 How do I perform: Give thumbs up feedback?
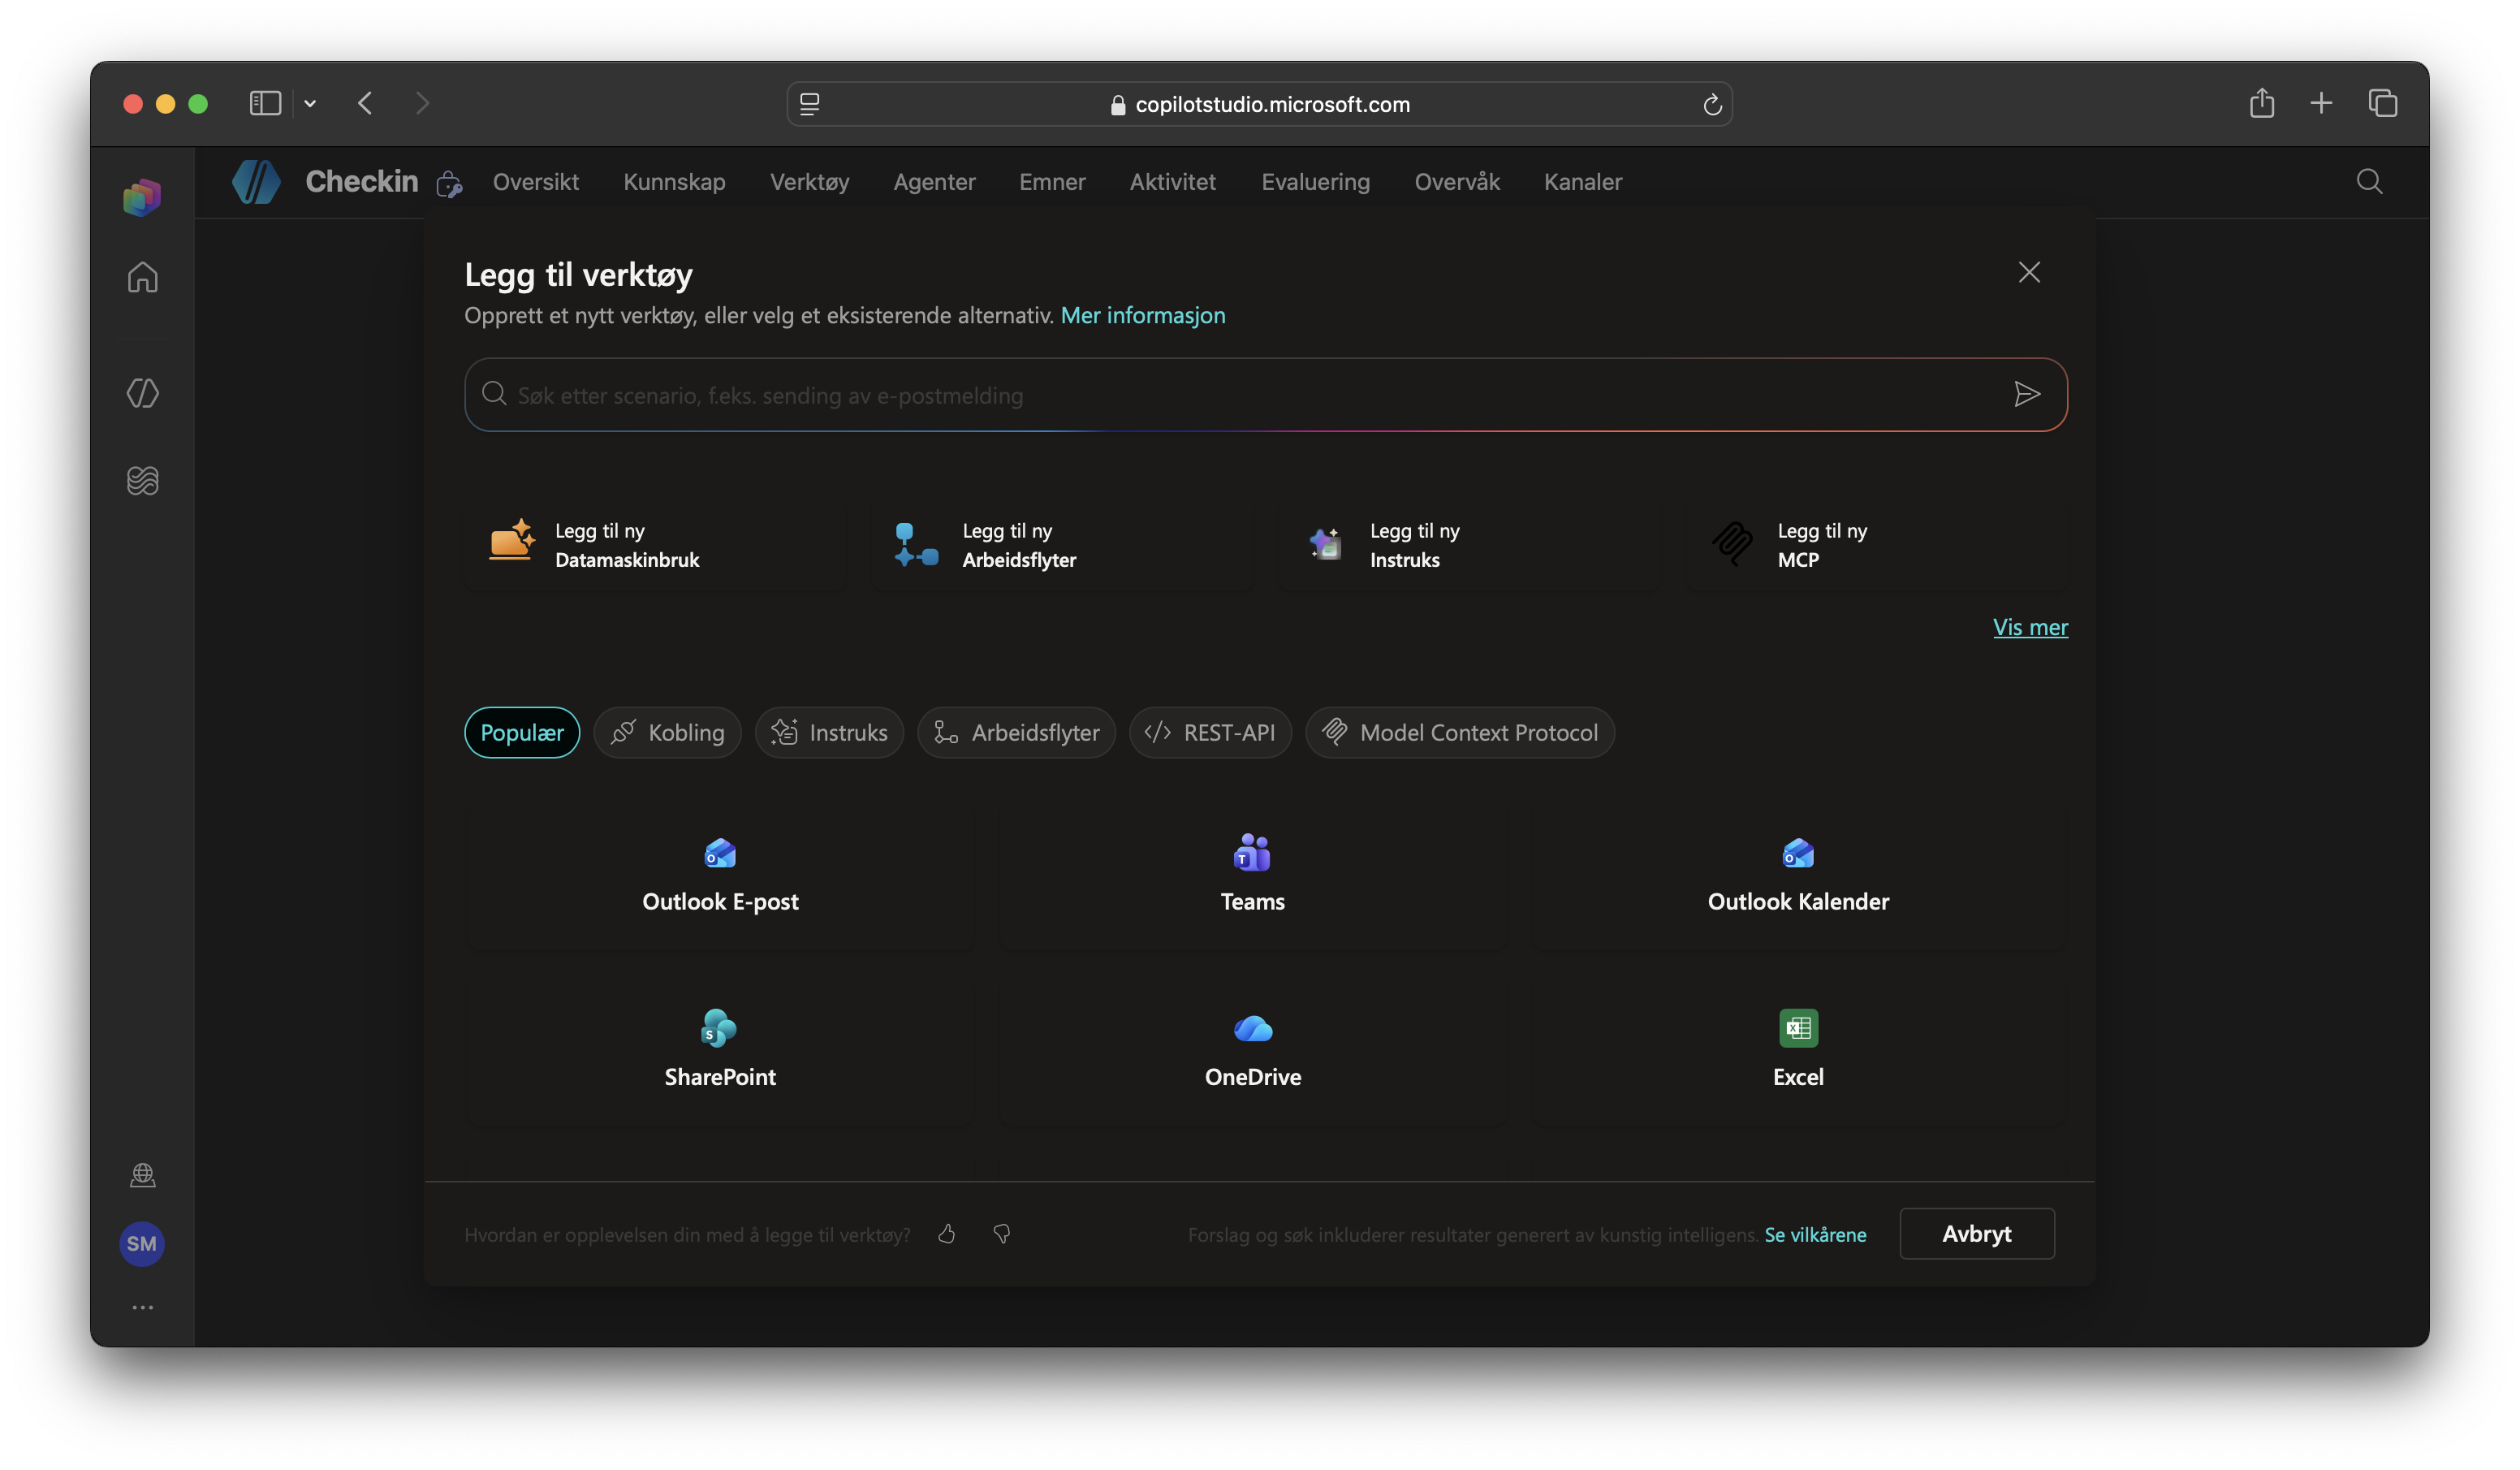[x=947, y=1234]
